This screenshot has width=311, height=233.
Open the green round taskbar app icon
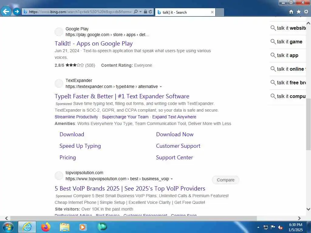tap(102, 227)
